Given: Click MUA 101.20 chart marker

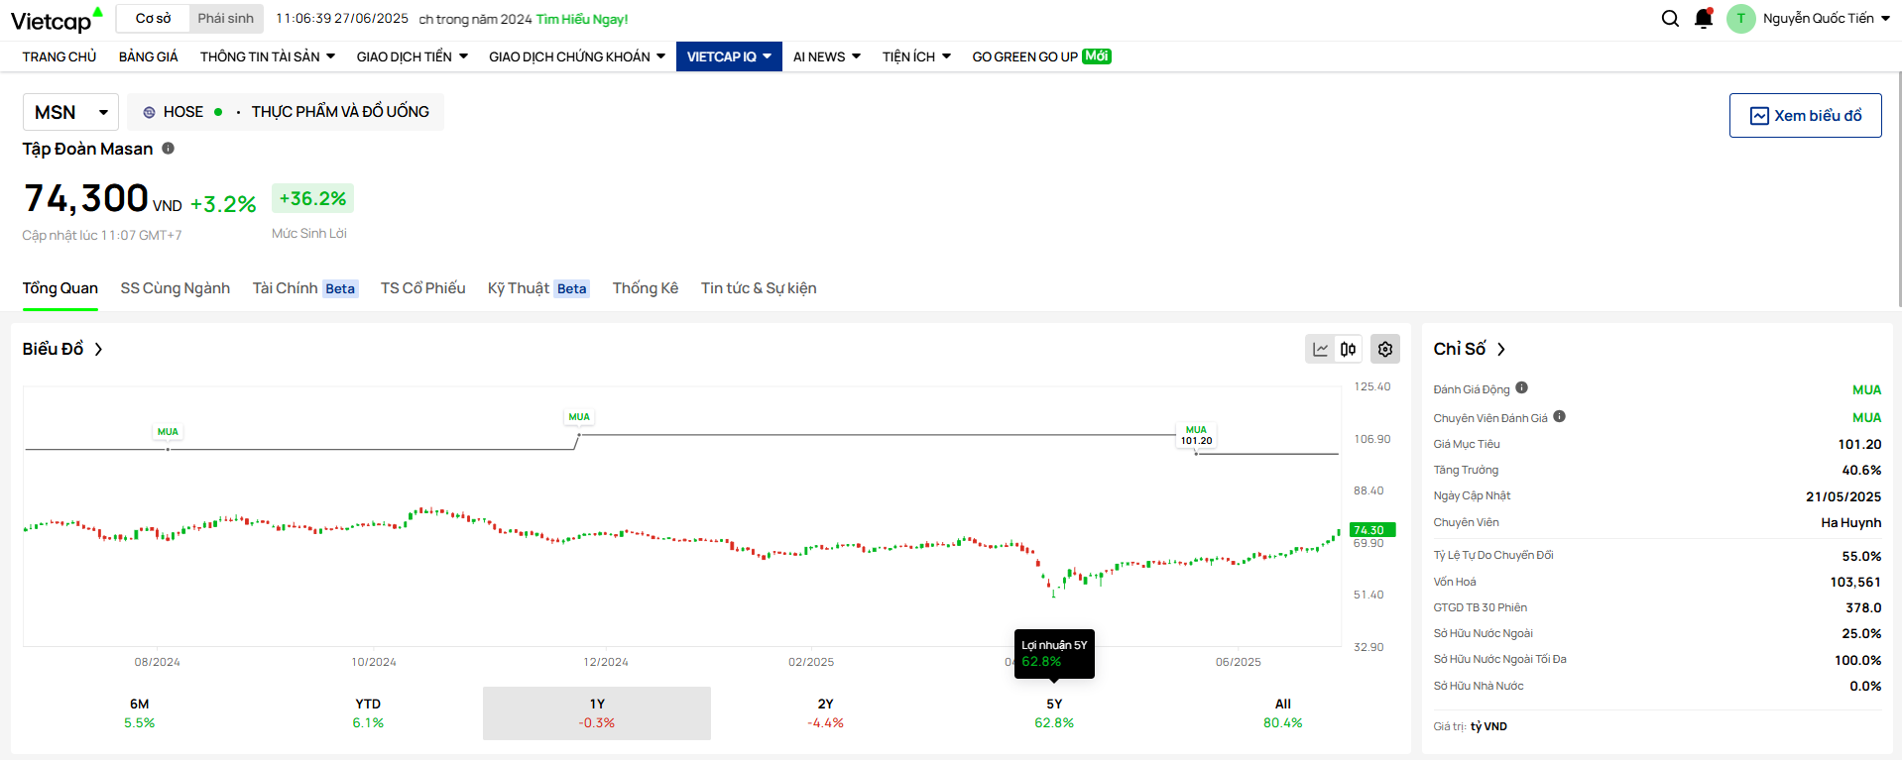Looking at the screenshot, I should pyautogui.click(x=1196, y=435).
